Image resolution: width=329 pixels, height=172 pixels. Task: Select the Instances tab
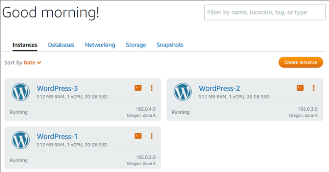click(x=25, y=45)
